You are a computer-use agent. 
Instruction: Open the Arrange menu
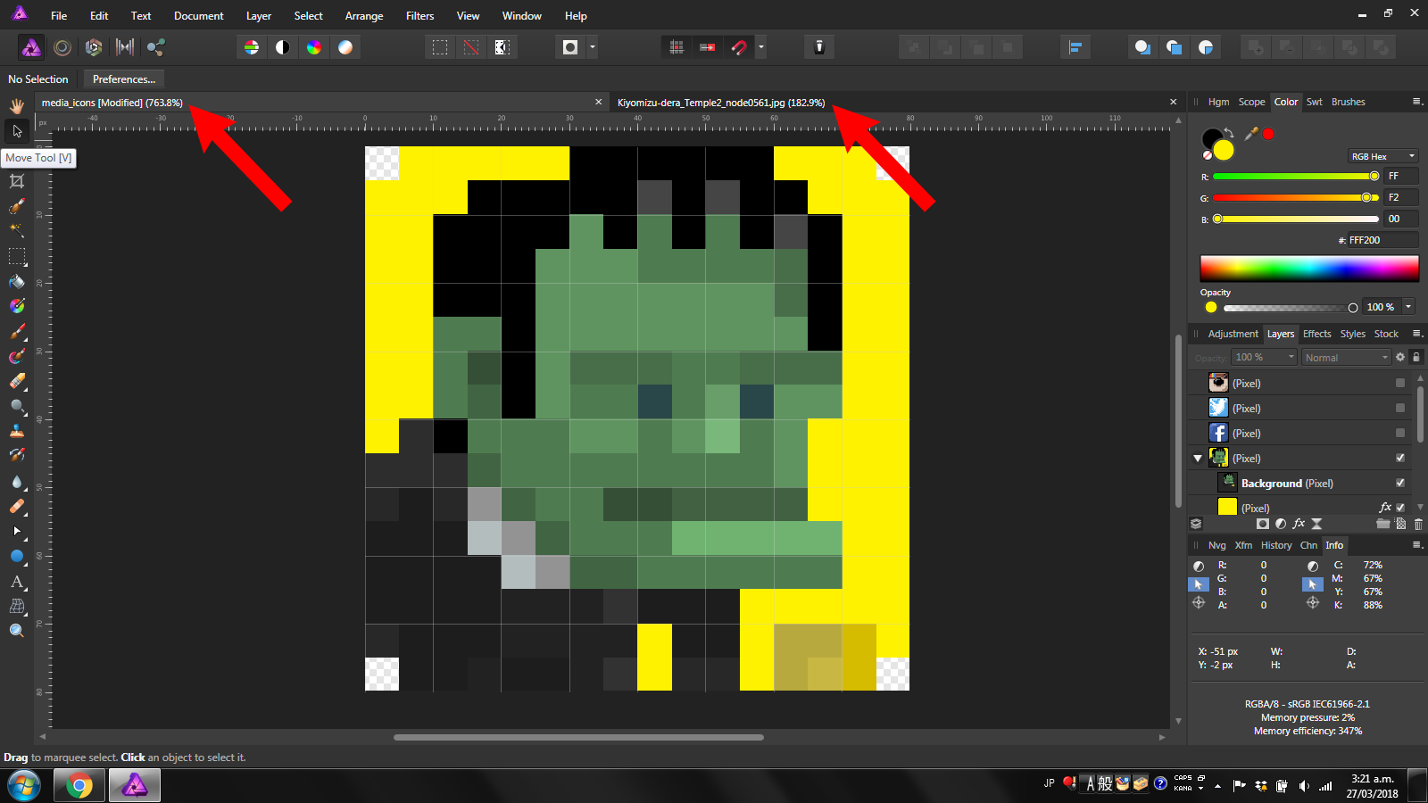(364, 16)
